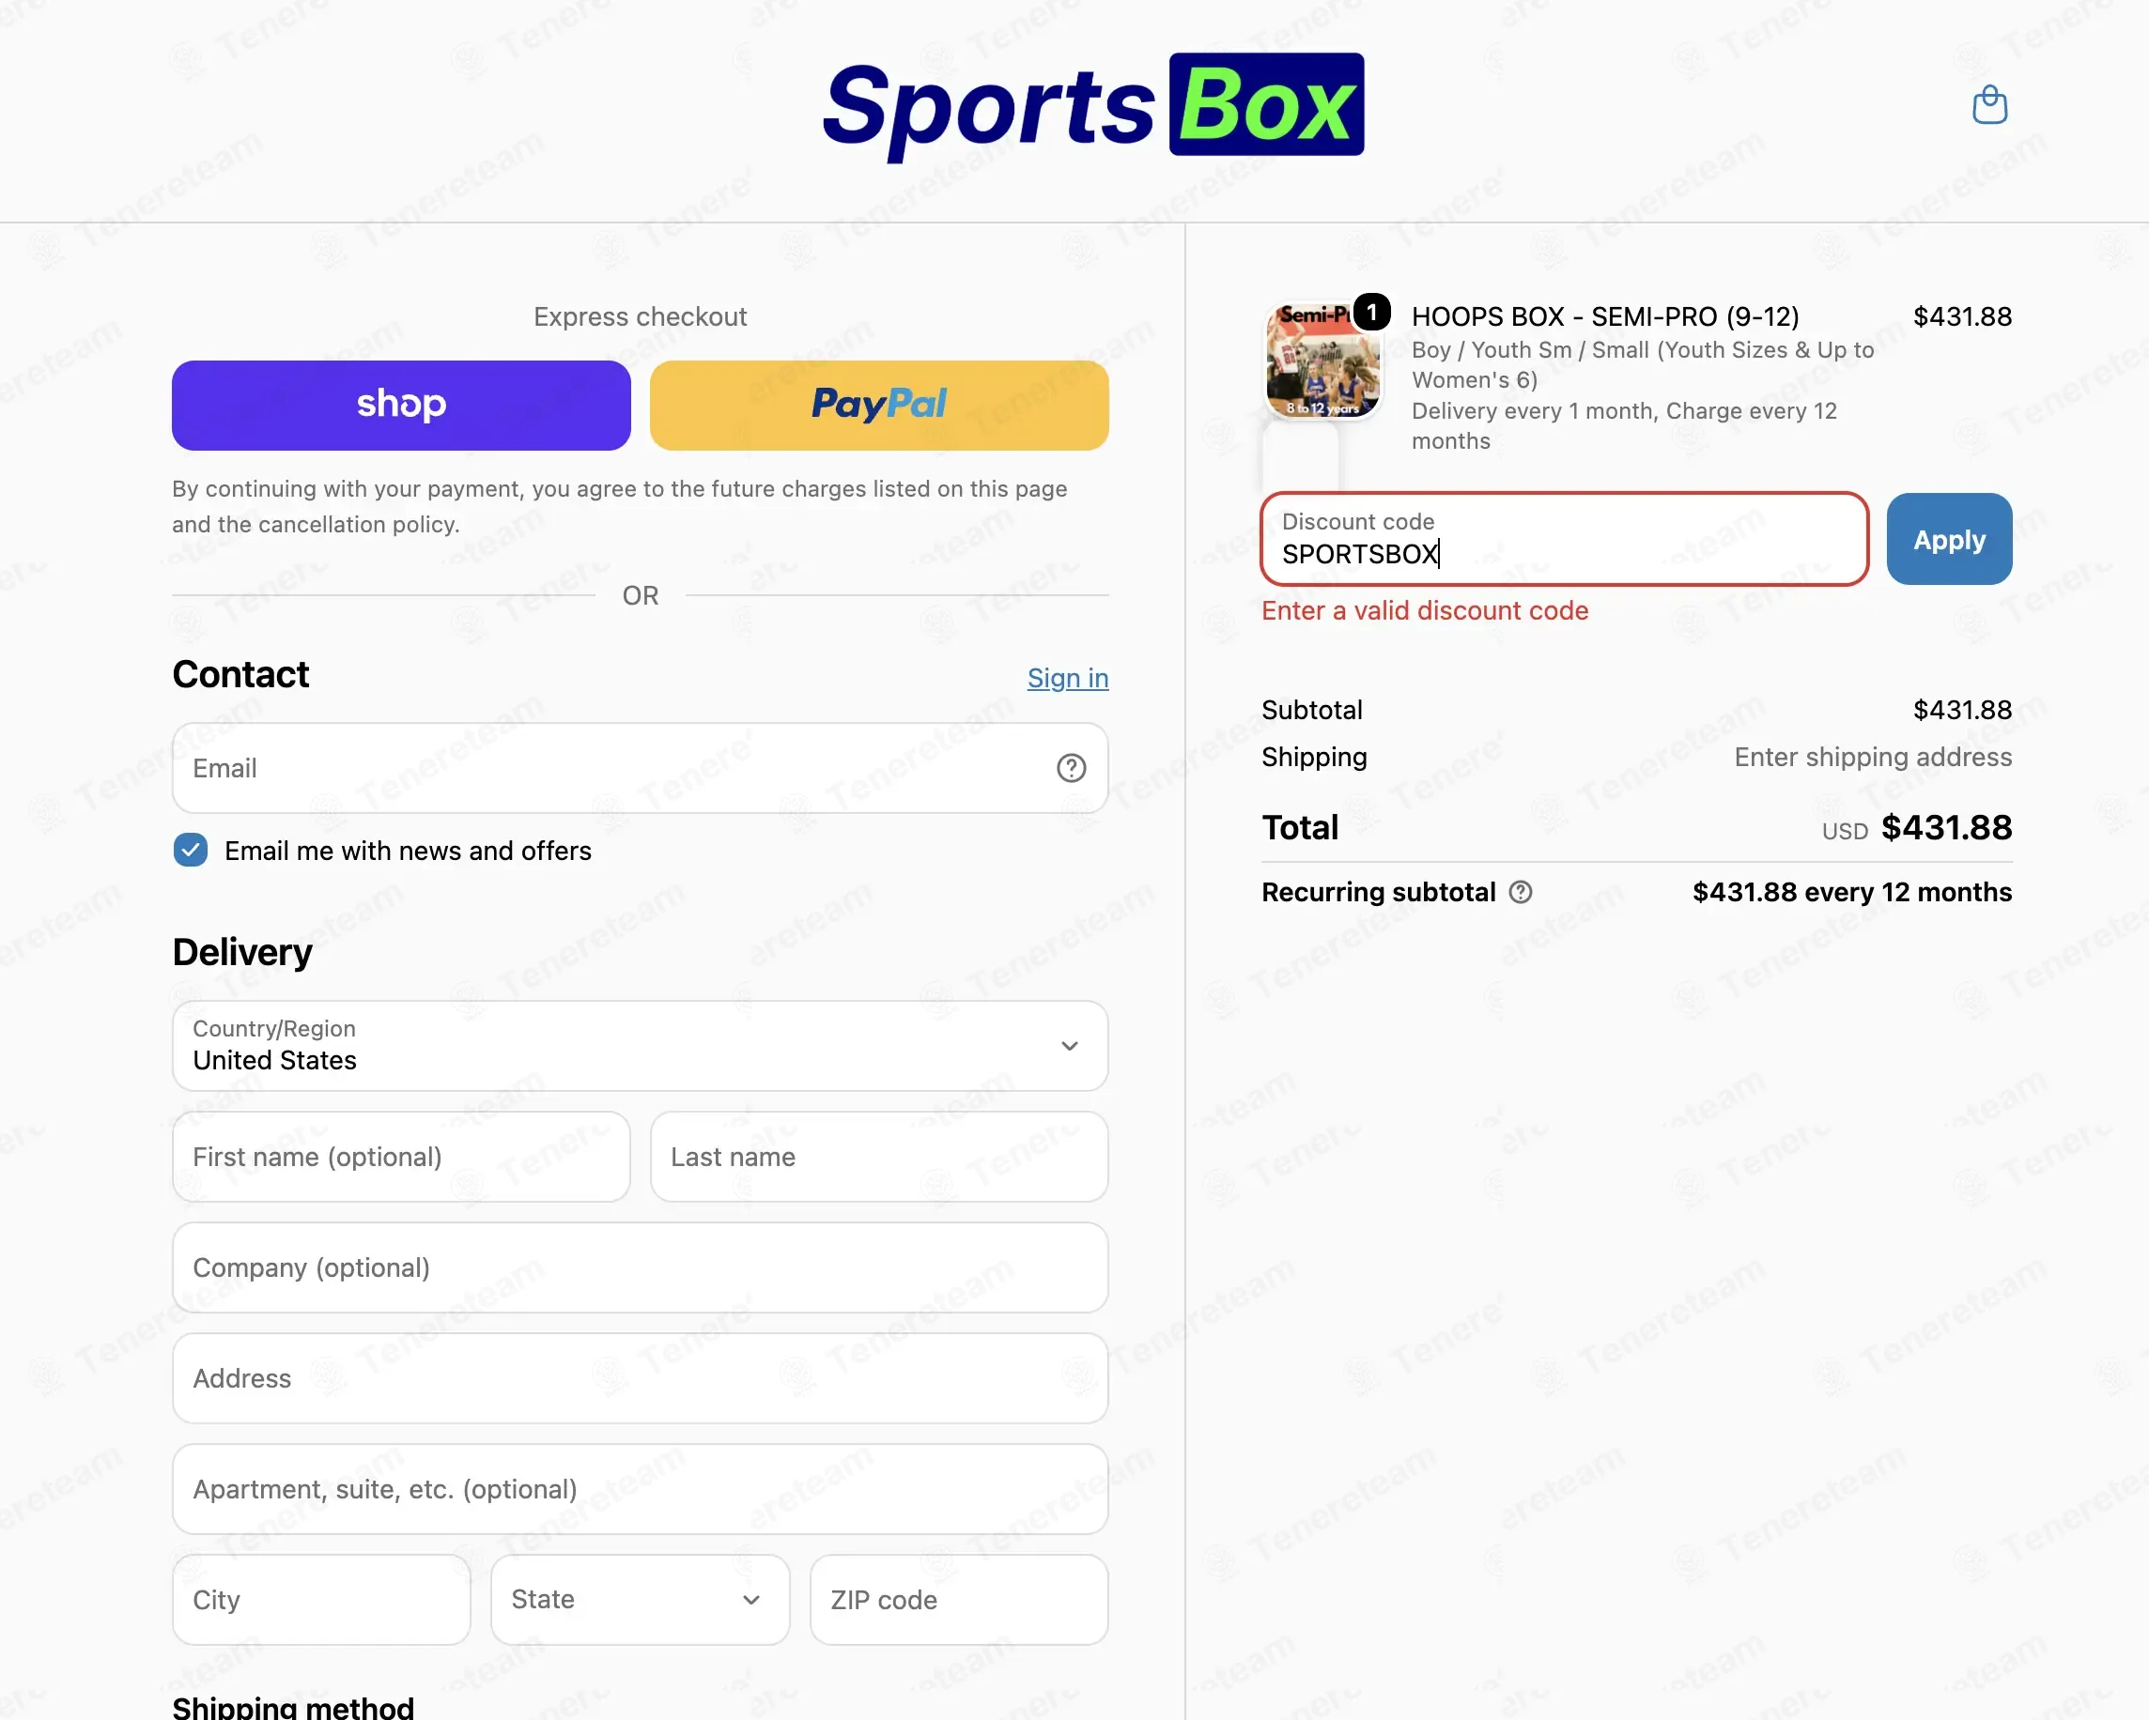Focus the ZIP code field
The height and width of the screenshot is (1720, 2149).
pyautogui.click(x=959, y=1600)
